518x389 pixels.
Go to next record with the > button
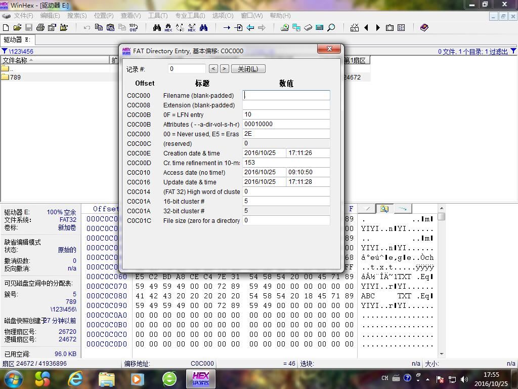point(224,69)
